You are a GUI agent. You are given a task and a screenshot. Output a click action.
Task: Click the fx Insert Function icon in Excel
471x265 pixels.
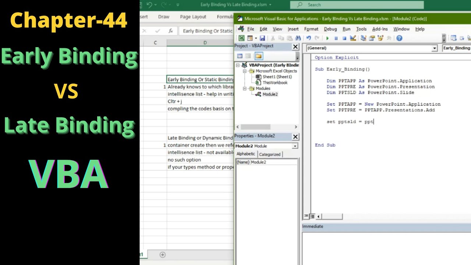tap(171, 31)
